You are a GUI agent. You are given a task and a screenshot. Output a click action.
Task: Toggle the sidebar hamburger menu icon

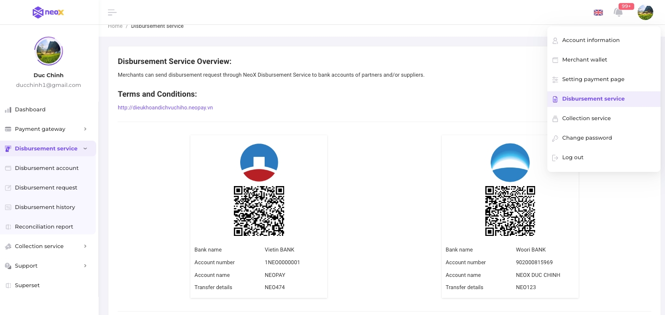pyautogui.click(x=112, y=13)
